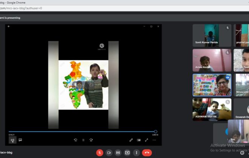The height and width of the screenshot is (158, 249).
Task: Click the meeting code 'iacv-bbg' text
Action: (x=6, y=153)
